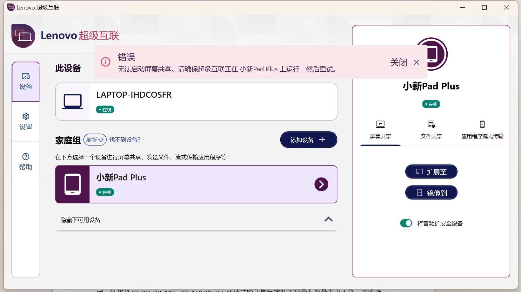Screen dimensions: 521x292
Task: Minimize the Lenovo 超级互联 window
Action: [x=463, y=7]
